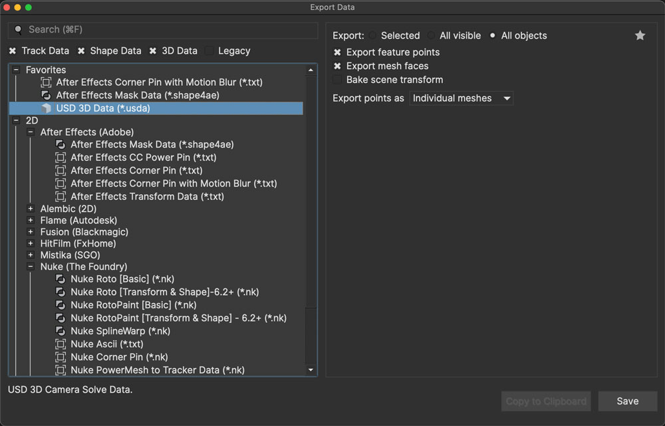Expand the Fusion (Blackmagic) group
Screen dimensions: 665x426
(x=31, y=231)
